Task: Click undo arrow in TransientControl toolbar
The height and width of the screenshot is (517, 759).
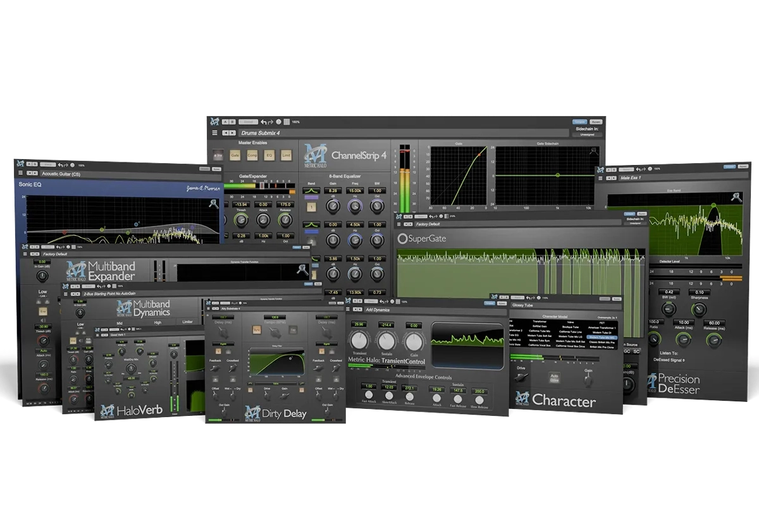Action: [381, 303]
